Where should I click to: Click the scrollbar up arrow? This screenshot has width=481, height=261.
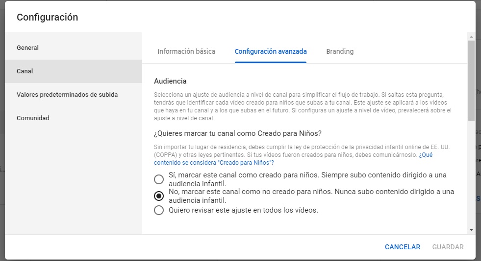pos(471,37)
